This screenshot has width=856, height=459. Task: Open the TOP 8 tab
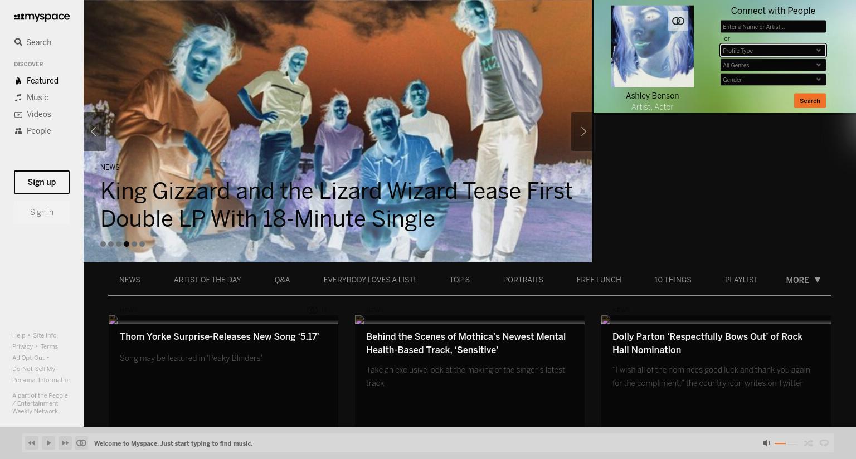point(459,280)
